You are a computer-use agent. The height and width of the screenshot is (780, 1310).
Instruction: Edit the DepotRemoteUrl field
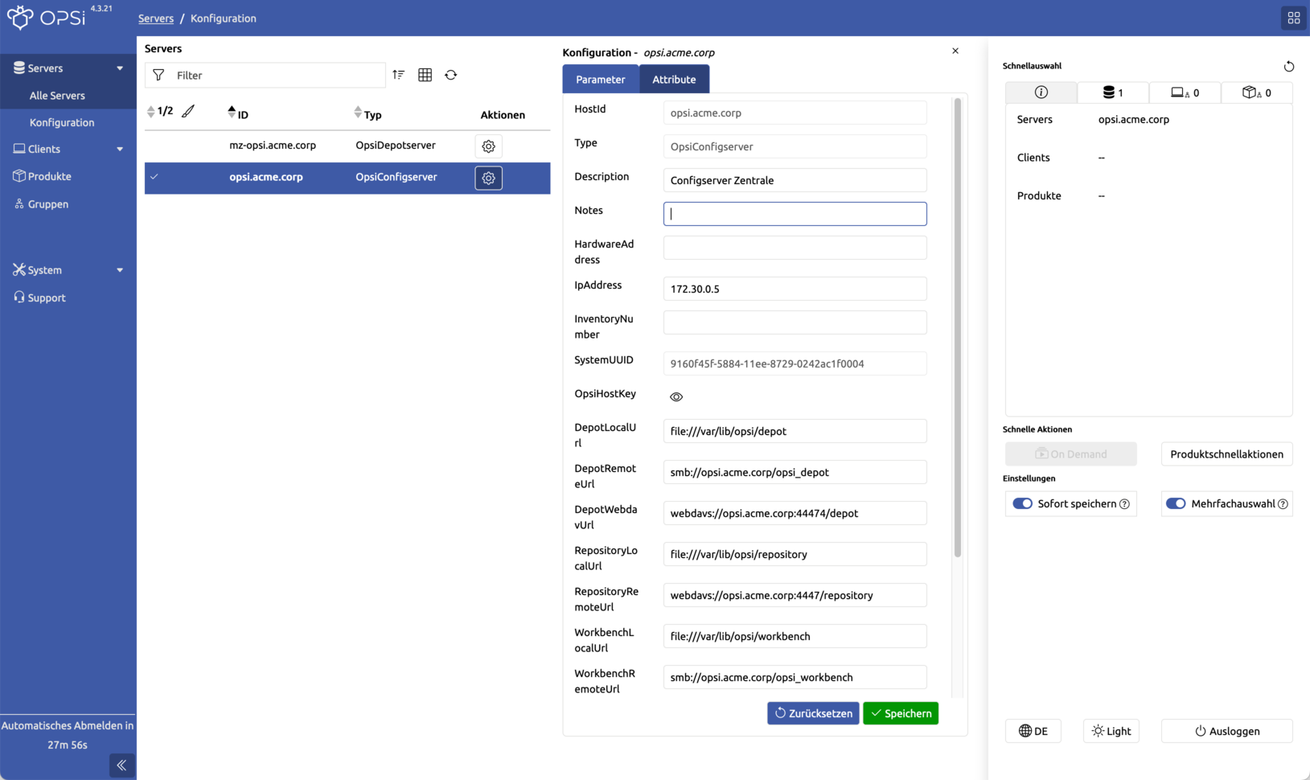click(795, 472)
